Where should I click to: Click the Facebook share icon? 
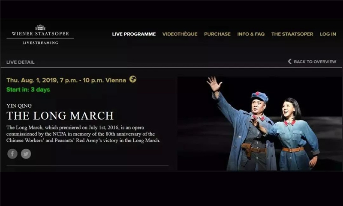coord(12,154)
